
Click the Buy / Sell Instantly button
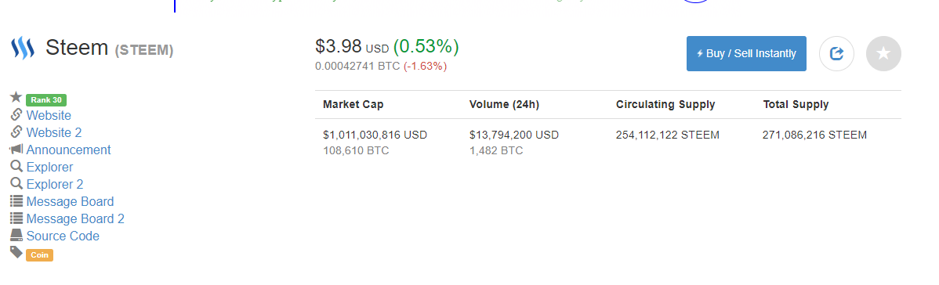746,54
